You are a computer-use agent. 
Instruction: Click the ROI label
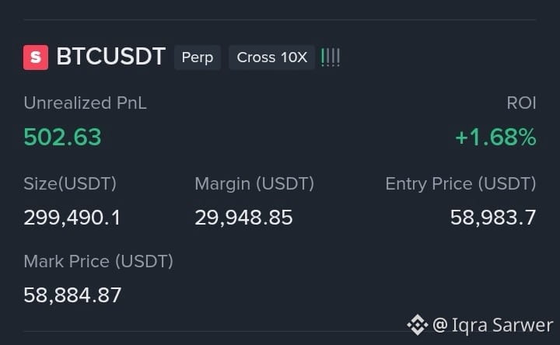(521, 103)
